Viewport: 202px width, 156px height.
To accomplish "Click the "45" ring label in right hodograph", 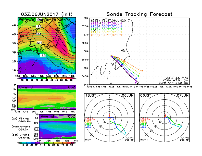I will (151, 131).
